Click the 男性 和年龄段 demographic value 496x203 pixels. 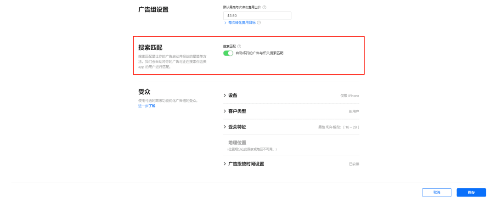click(x=338, y=127)
